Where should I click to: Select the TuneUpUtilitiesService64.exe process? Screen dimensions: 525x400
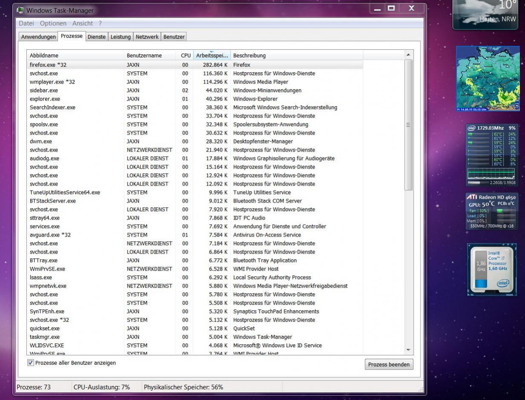coord(195,192)
